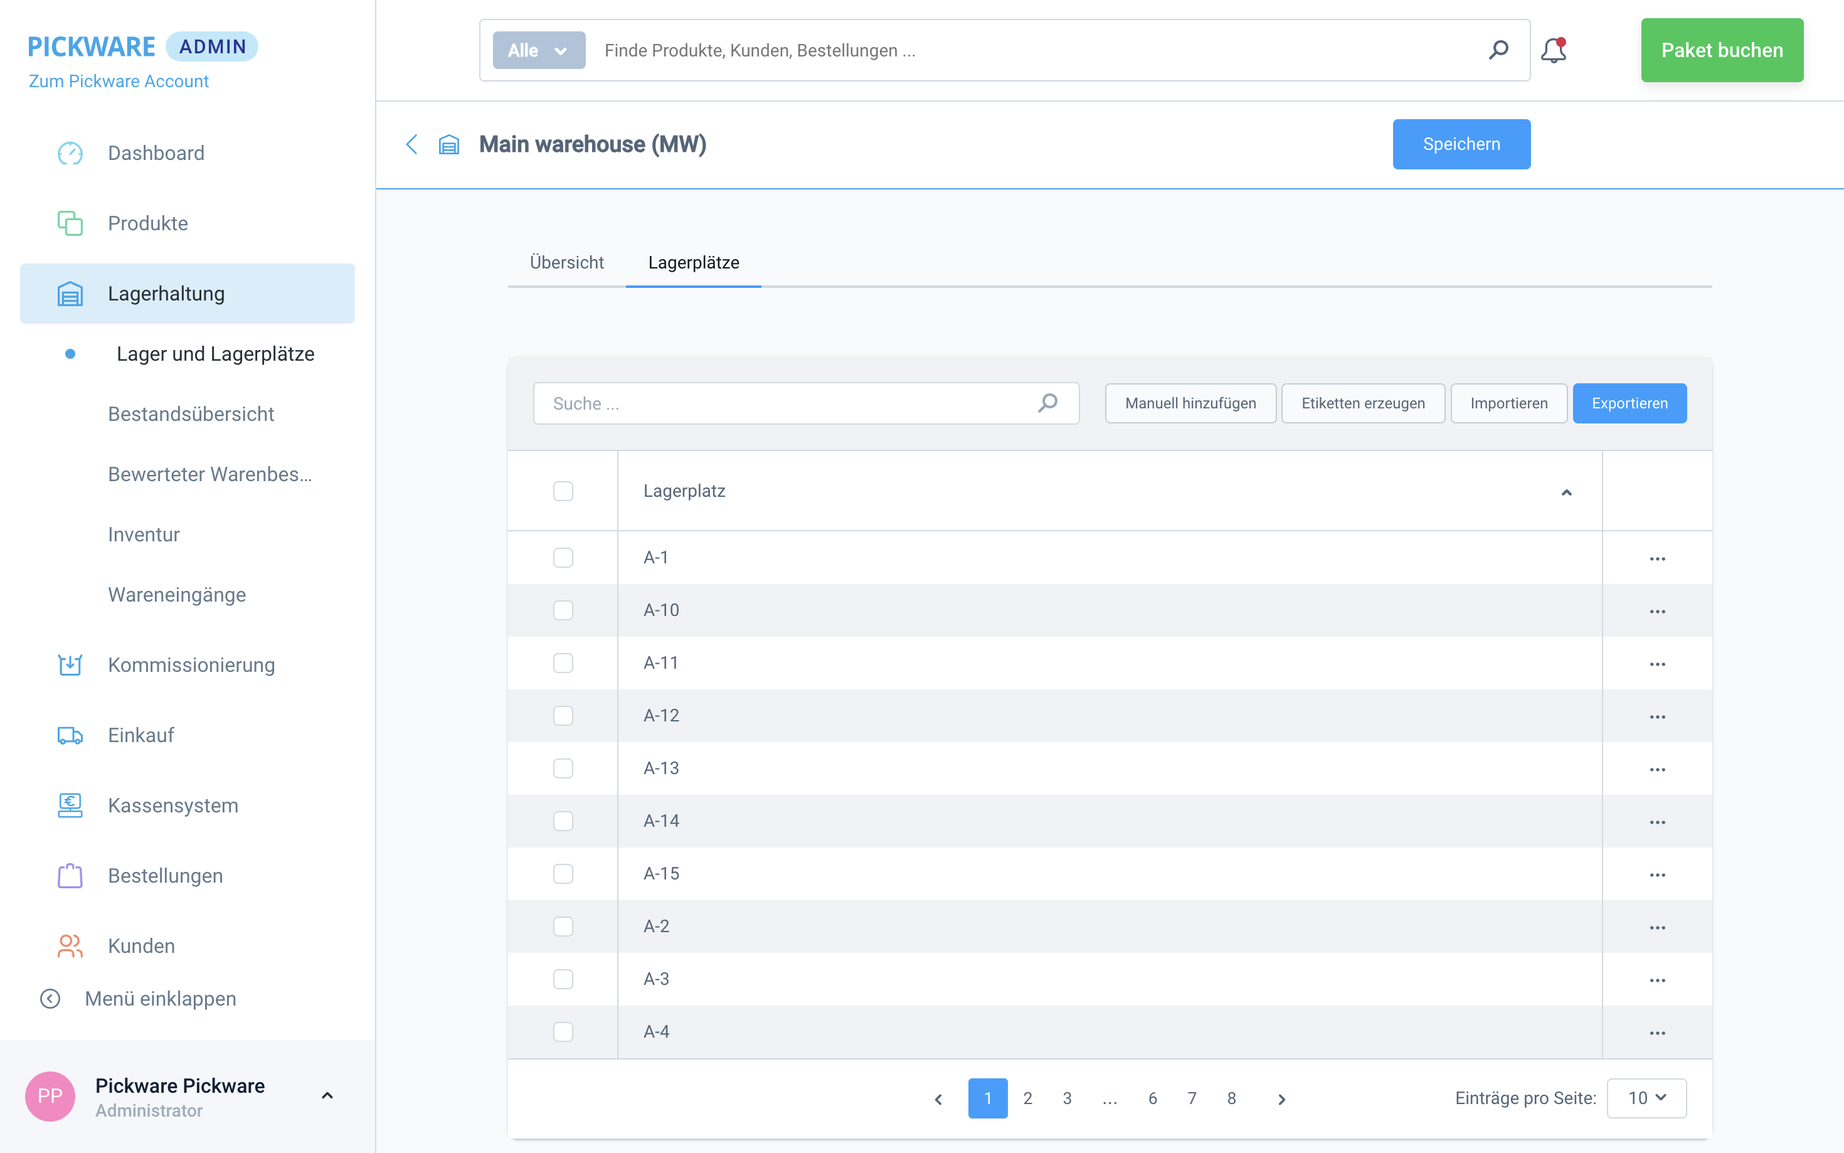Open the Einträge pro Seite dropdown
1844x1153 pixels.
pos(1646,1097)
